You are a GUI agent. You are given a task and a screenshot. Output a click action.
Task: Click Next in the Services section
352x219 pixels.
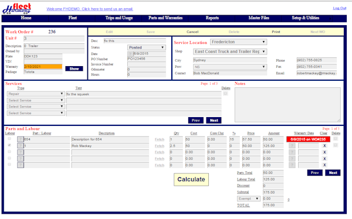click(214, 121)
